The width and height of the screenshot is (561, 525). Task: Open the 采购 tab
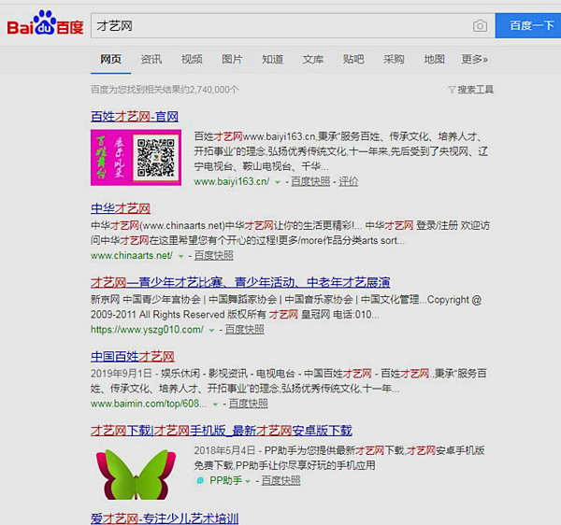[x=394, y=59]
